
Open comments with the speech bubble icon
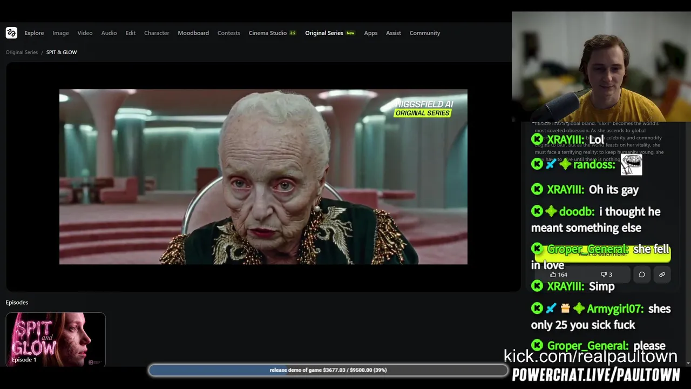tap(642, 274)
